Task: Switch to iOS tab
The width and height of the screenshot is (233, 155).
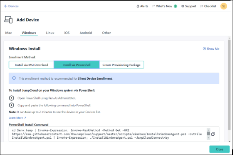Action: tap(67, 33)
